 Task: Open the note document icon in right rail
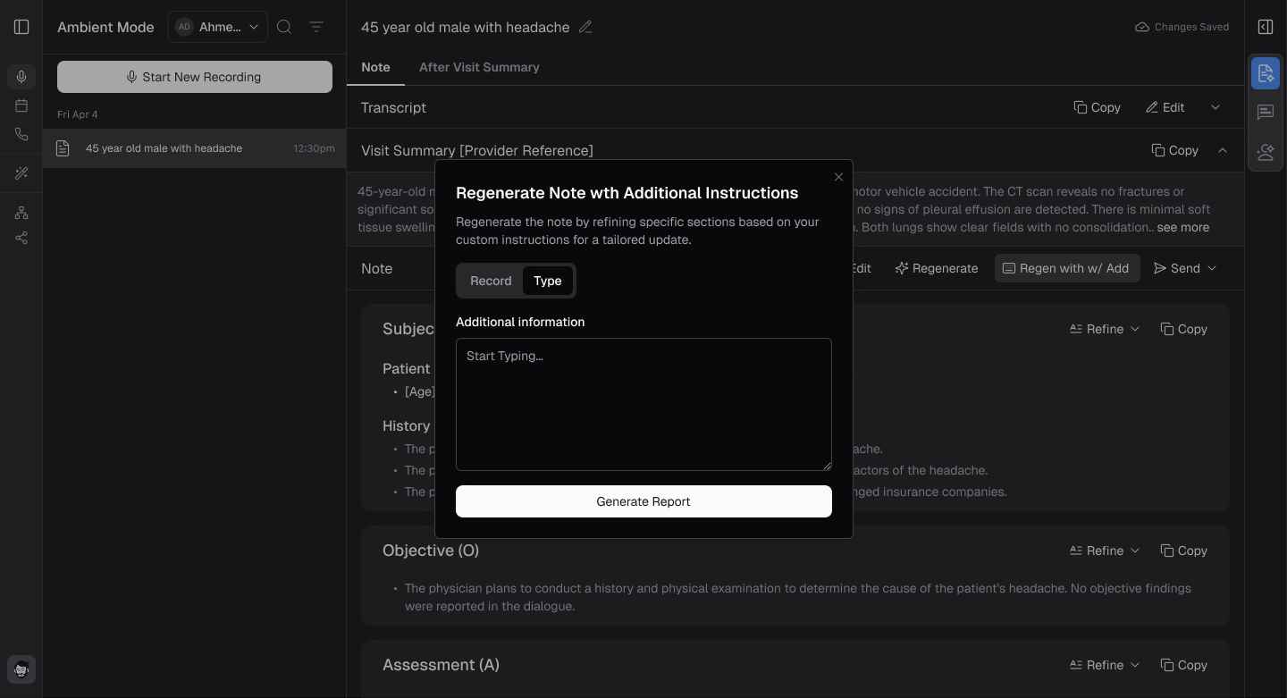click(x=1266, y=73)
